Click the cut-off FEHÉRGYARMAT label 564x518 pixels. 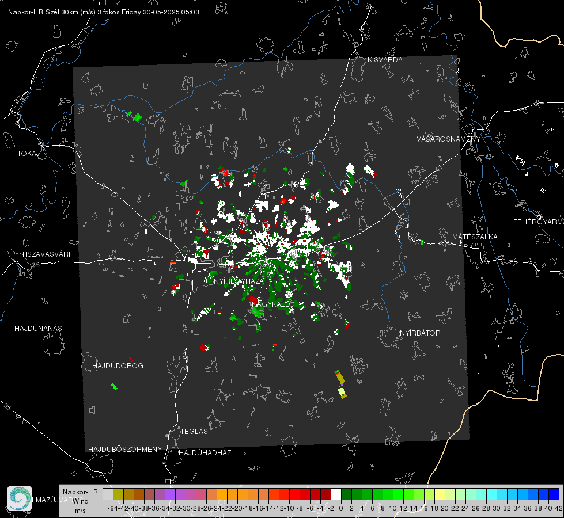tap(538, 222)
